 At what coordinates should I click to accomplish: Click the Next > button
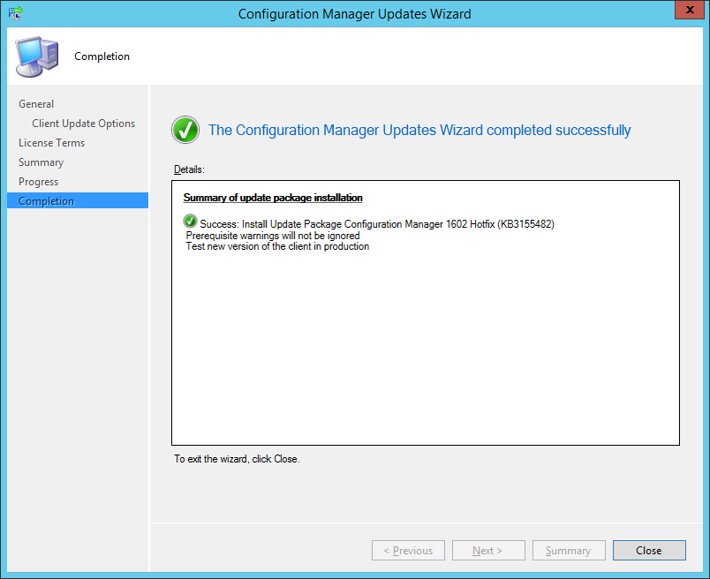[x=488, y=550]
